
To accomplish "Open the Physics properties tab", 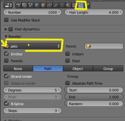I will [x=88, y=5].
